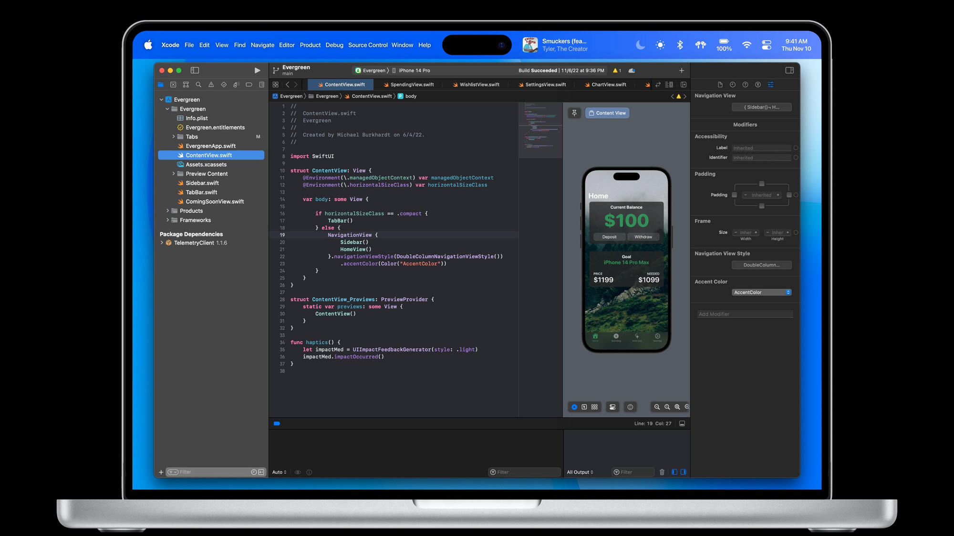Expand the Preview Content folder
The width and height of the screenshot is (954, 536).
(174, 174)
